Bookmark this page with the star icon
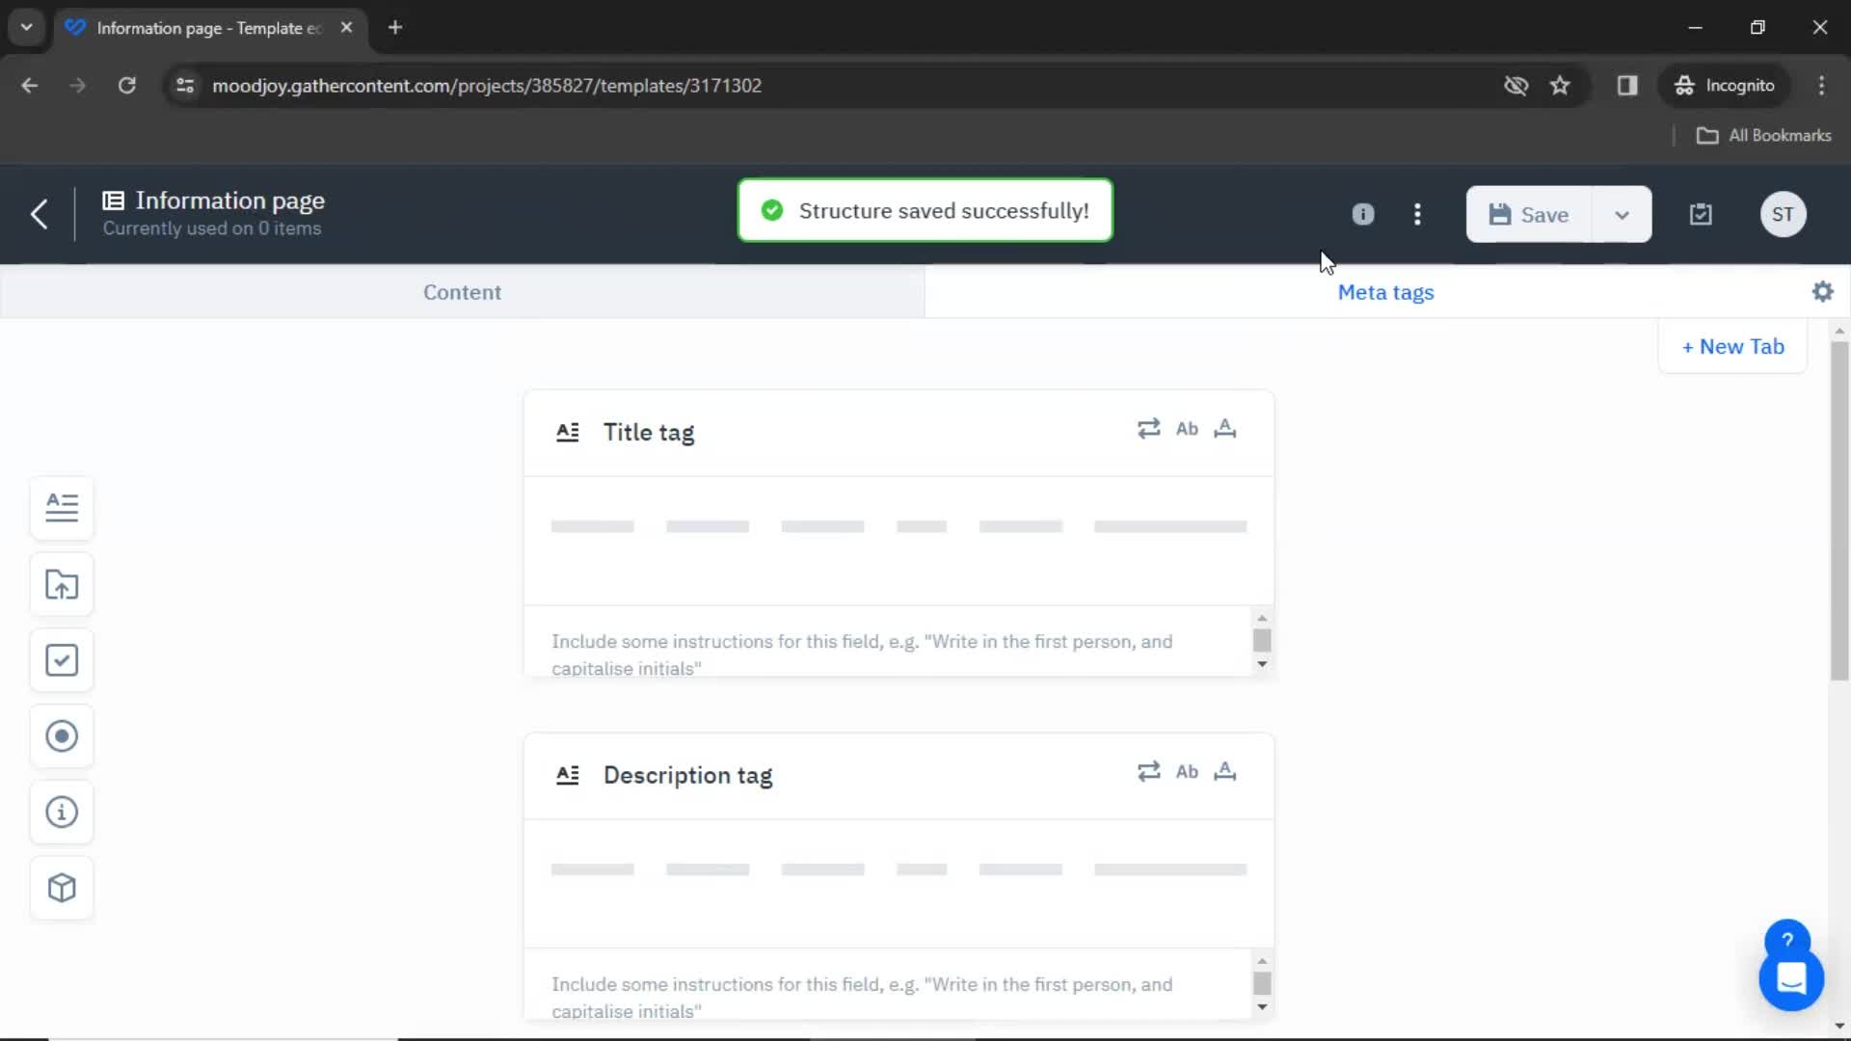Image resolution: width=1851 pixels, height=1041 pixels. (1560, 86)
